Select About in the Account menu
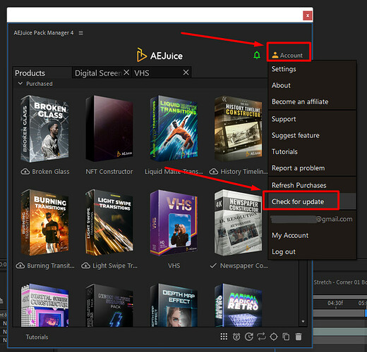The width and height of the screenshot is (367, 352). pos(312,85)
